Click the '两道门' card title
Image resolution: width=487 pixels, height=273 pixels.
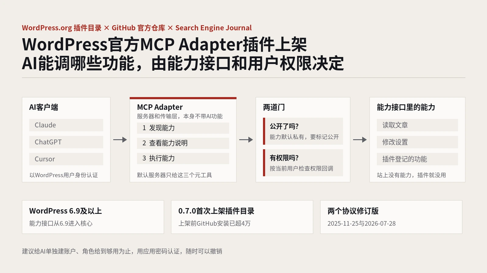pyautogui.click(x=274, y=107)
